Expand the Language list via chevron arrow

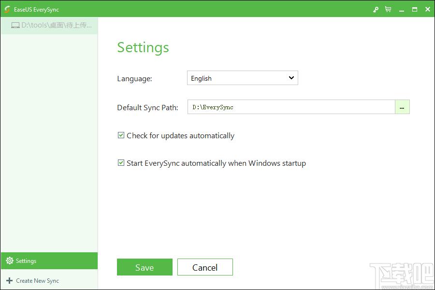pos(291,78)
